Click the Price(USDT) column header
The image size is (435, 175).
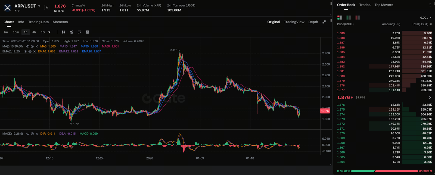point(345,24)
